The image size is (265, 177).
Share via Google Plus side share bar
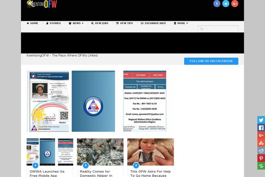click(261, 135)
